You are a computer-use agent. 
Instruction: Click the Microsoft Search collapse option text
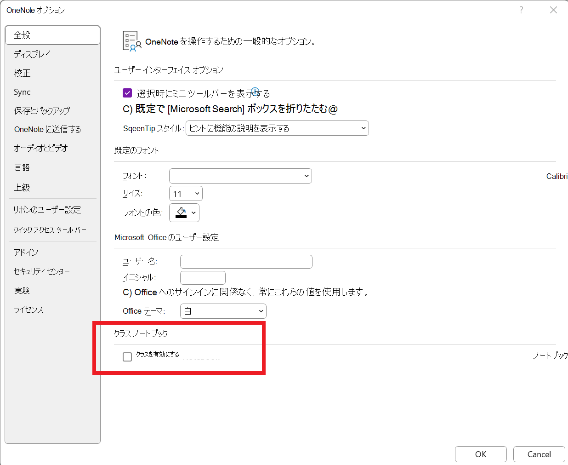pos(230,109)
